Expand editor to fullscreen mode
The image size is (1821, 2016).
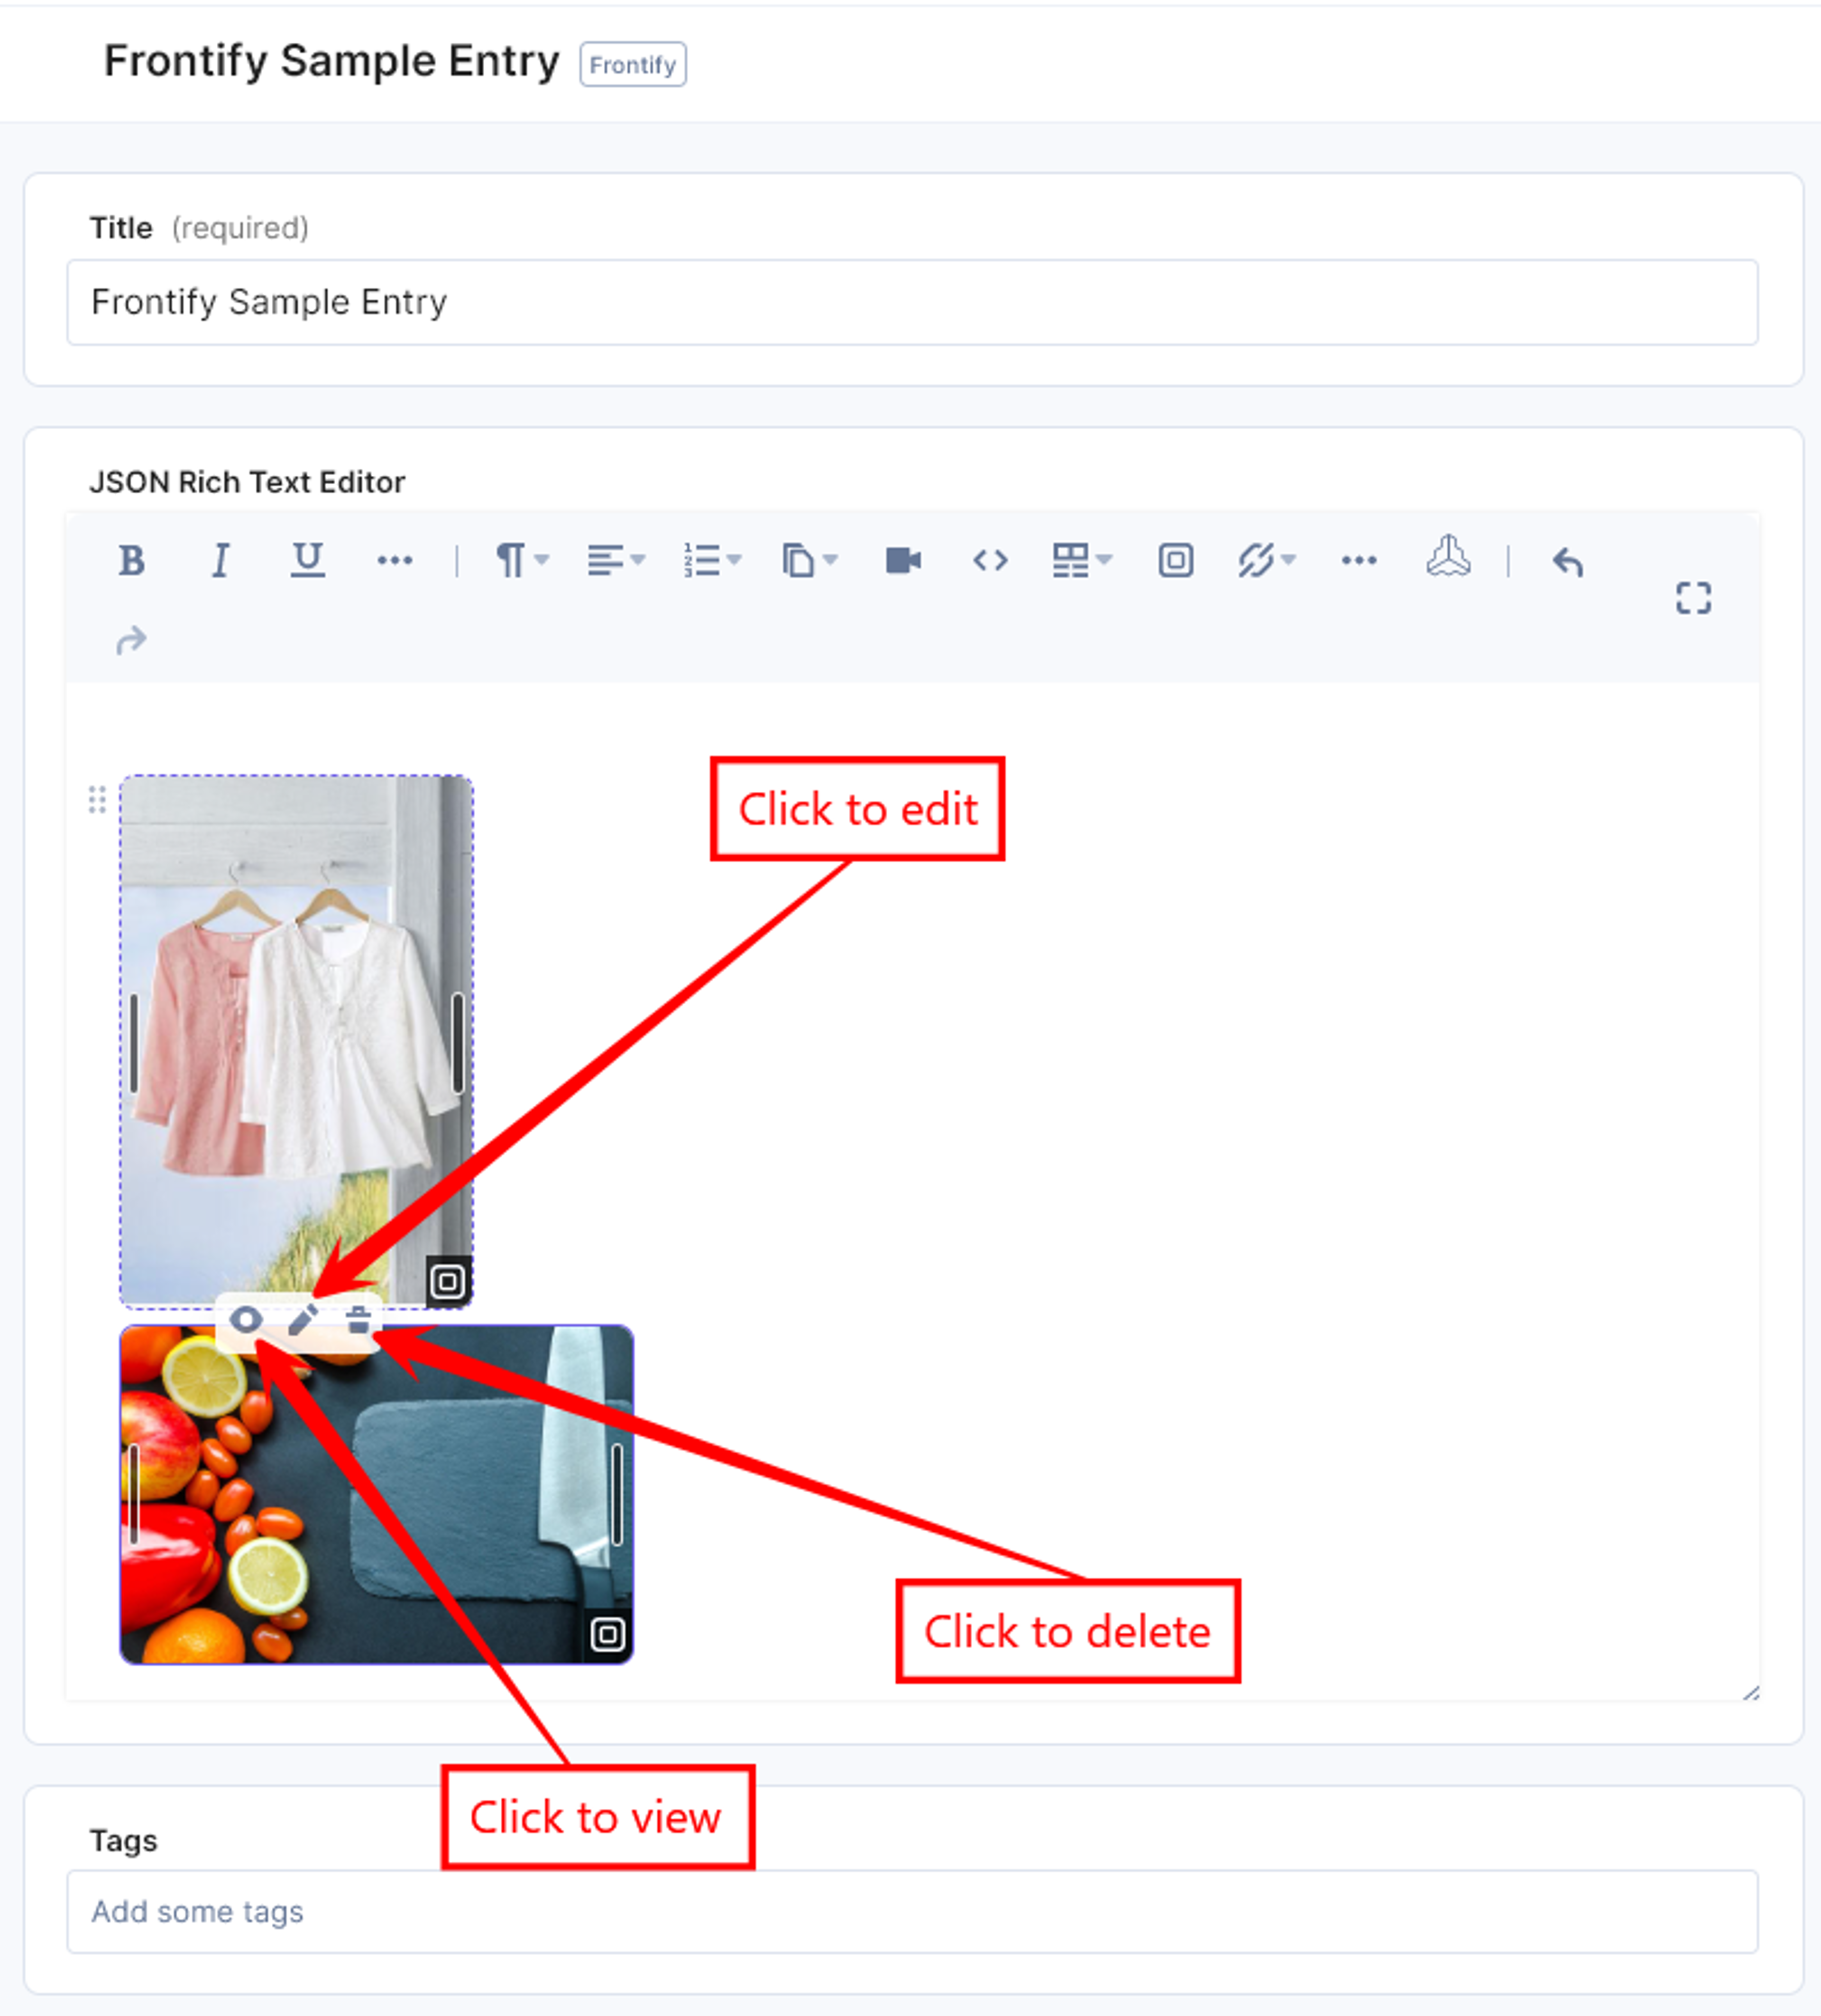[x=1693, y=598]
